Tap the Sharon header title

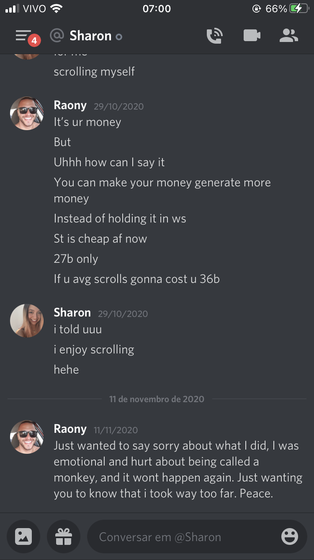[x=90, y=36]
